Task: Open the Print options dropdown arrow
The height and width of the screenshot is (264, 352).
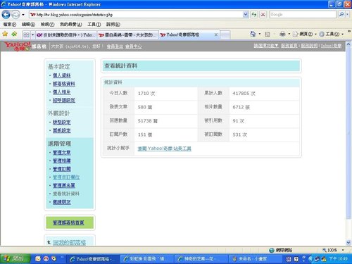Action: point(289,34)
